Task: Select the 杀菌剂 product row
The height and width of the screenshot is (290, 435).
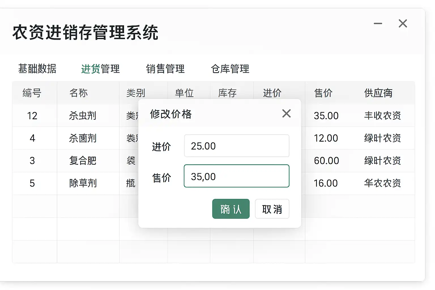Action: tap(83, 138)
